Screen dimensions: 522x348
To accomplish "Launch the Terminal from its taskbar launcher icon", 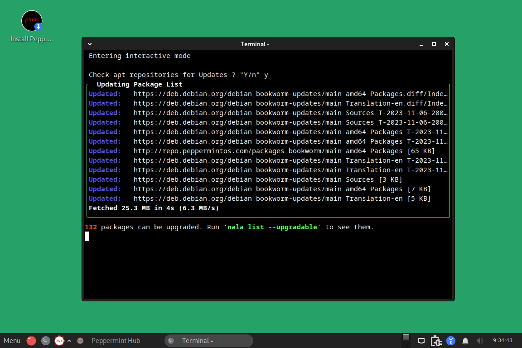I will (x=45, y=340).
